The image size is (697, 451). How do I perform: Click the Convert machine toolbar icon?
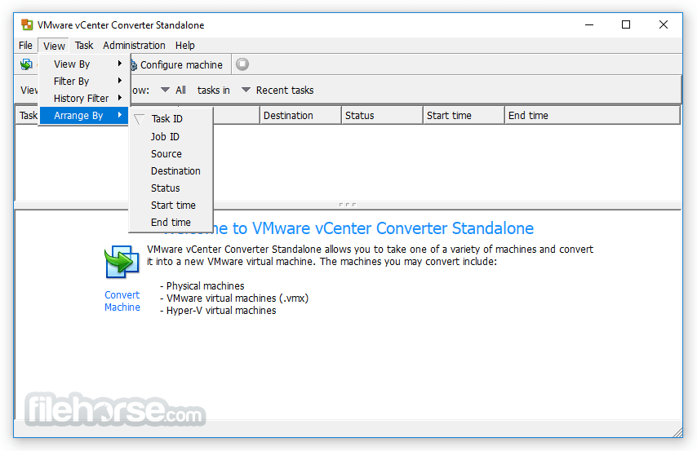pos(27,64)
